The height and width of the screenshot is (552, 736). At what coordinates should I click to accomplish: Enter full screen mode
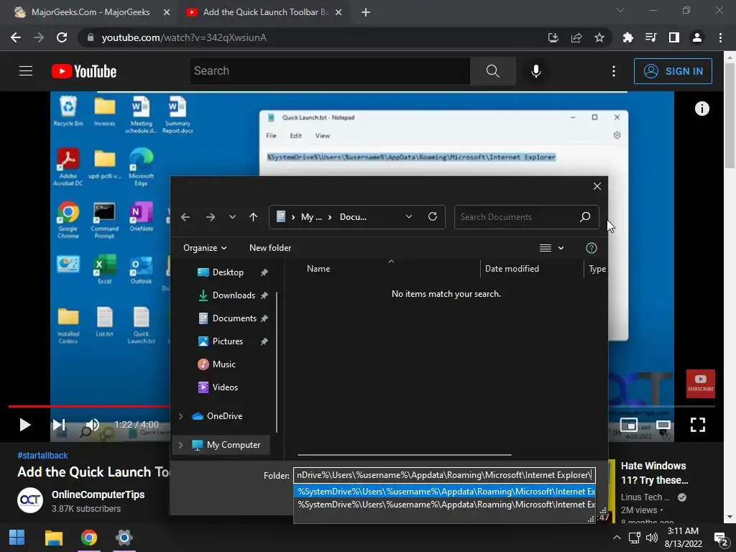pyautogui.click(x=697, y=425)
